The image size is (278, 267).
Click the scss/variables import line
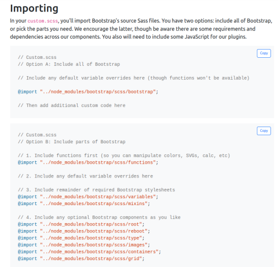click(x=88, y=196)
